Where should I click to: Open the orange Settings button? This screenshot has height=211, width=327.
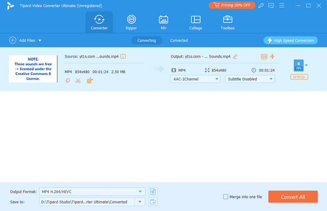pyautogui.click(x=299, y=77)
